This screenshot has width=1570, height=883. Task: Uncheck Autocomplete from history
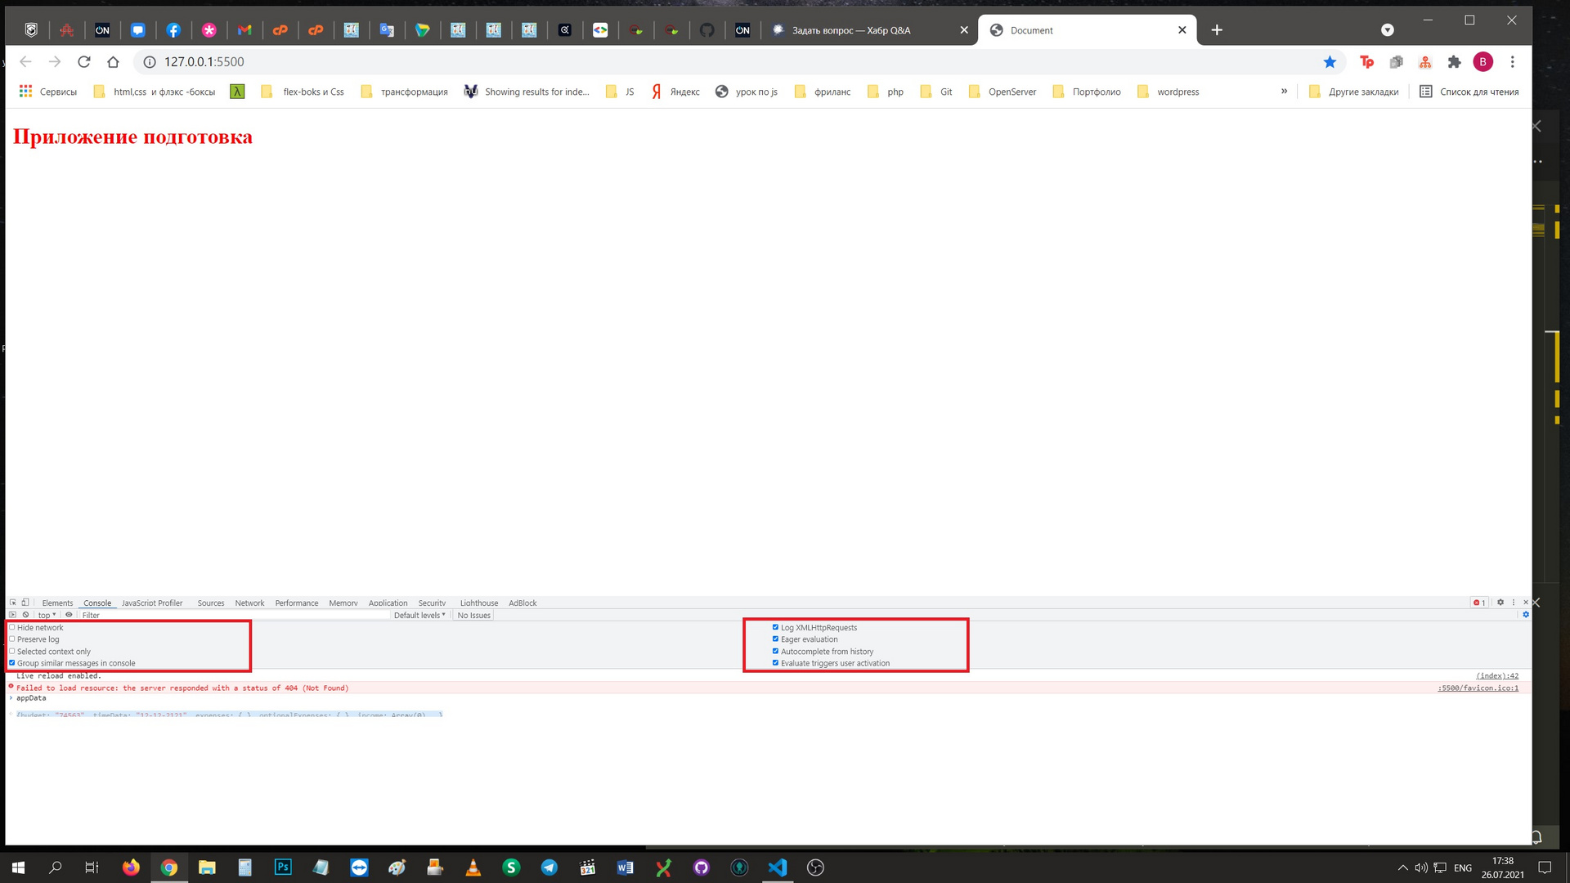pos(775,652)
